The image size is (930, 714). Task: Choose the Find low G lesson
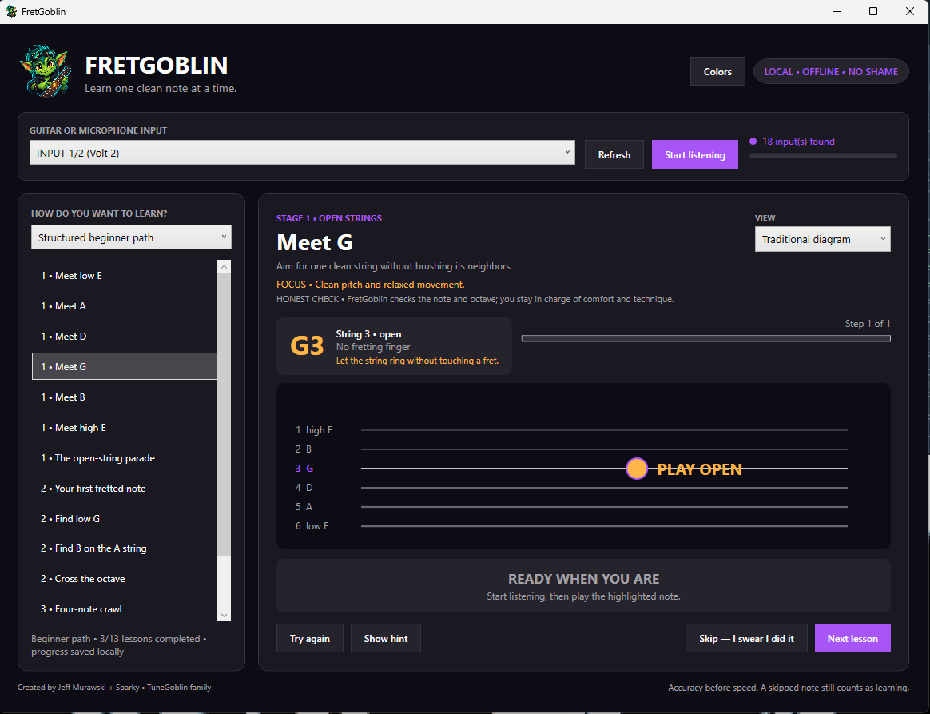click(x=125, y=518)
